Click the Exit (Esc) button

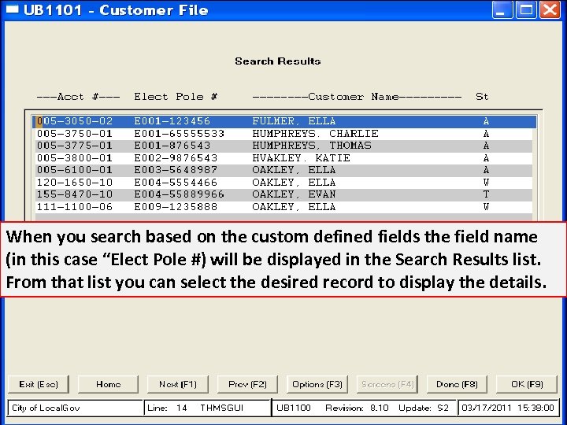(39, 384)
